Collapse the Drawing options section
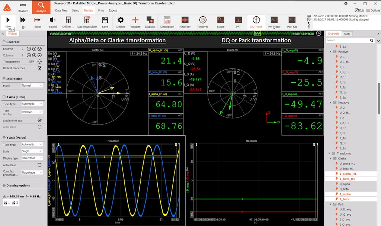The image size is (381, 226). (x=4, y=185)
